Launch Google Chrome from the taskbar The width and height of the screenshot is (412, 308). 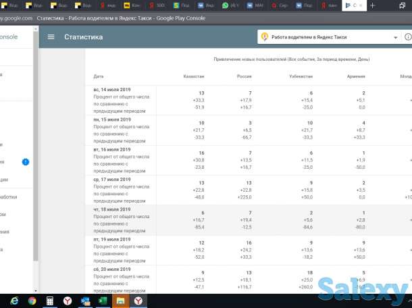click(x=32, y=301)
